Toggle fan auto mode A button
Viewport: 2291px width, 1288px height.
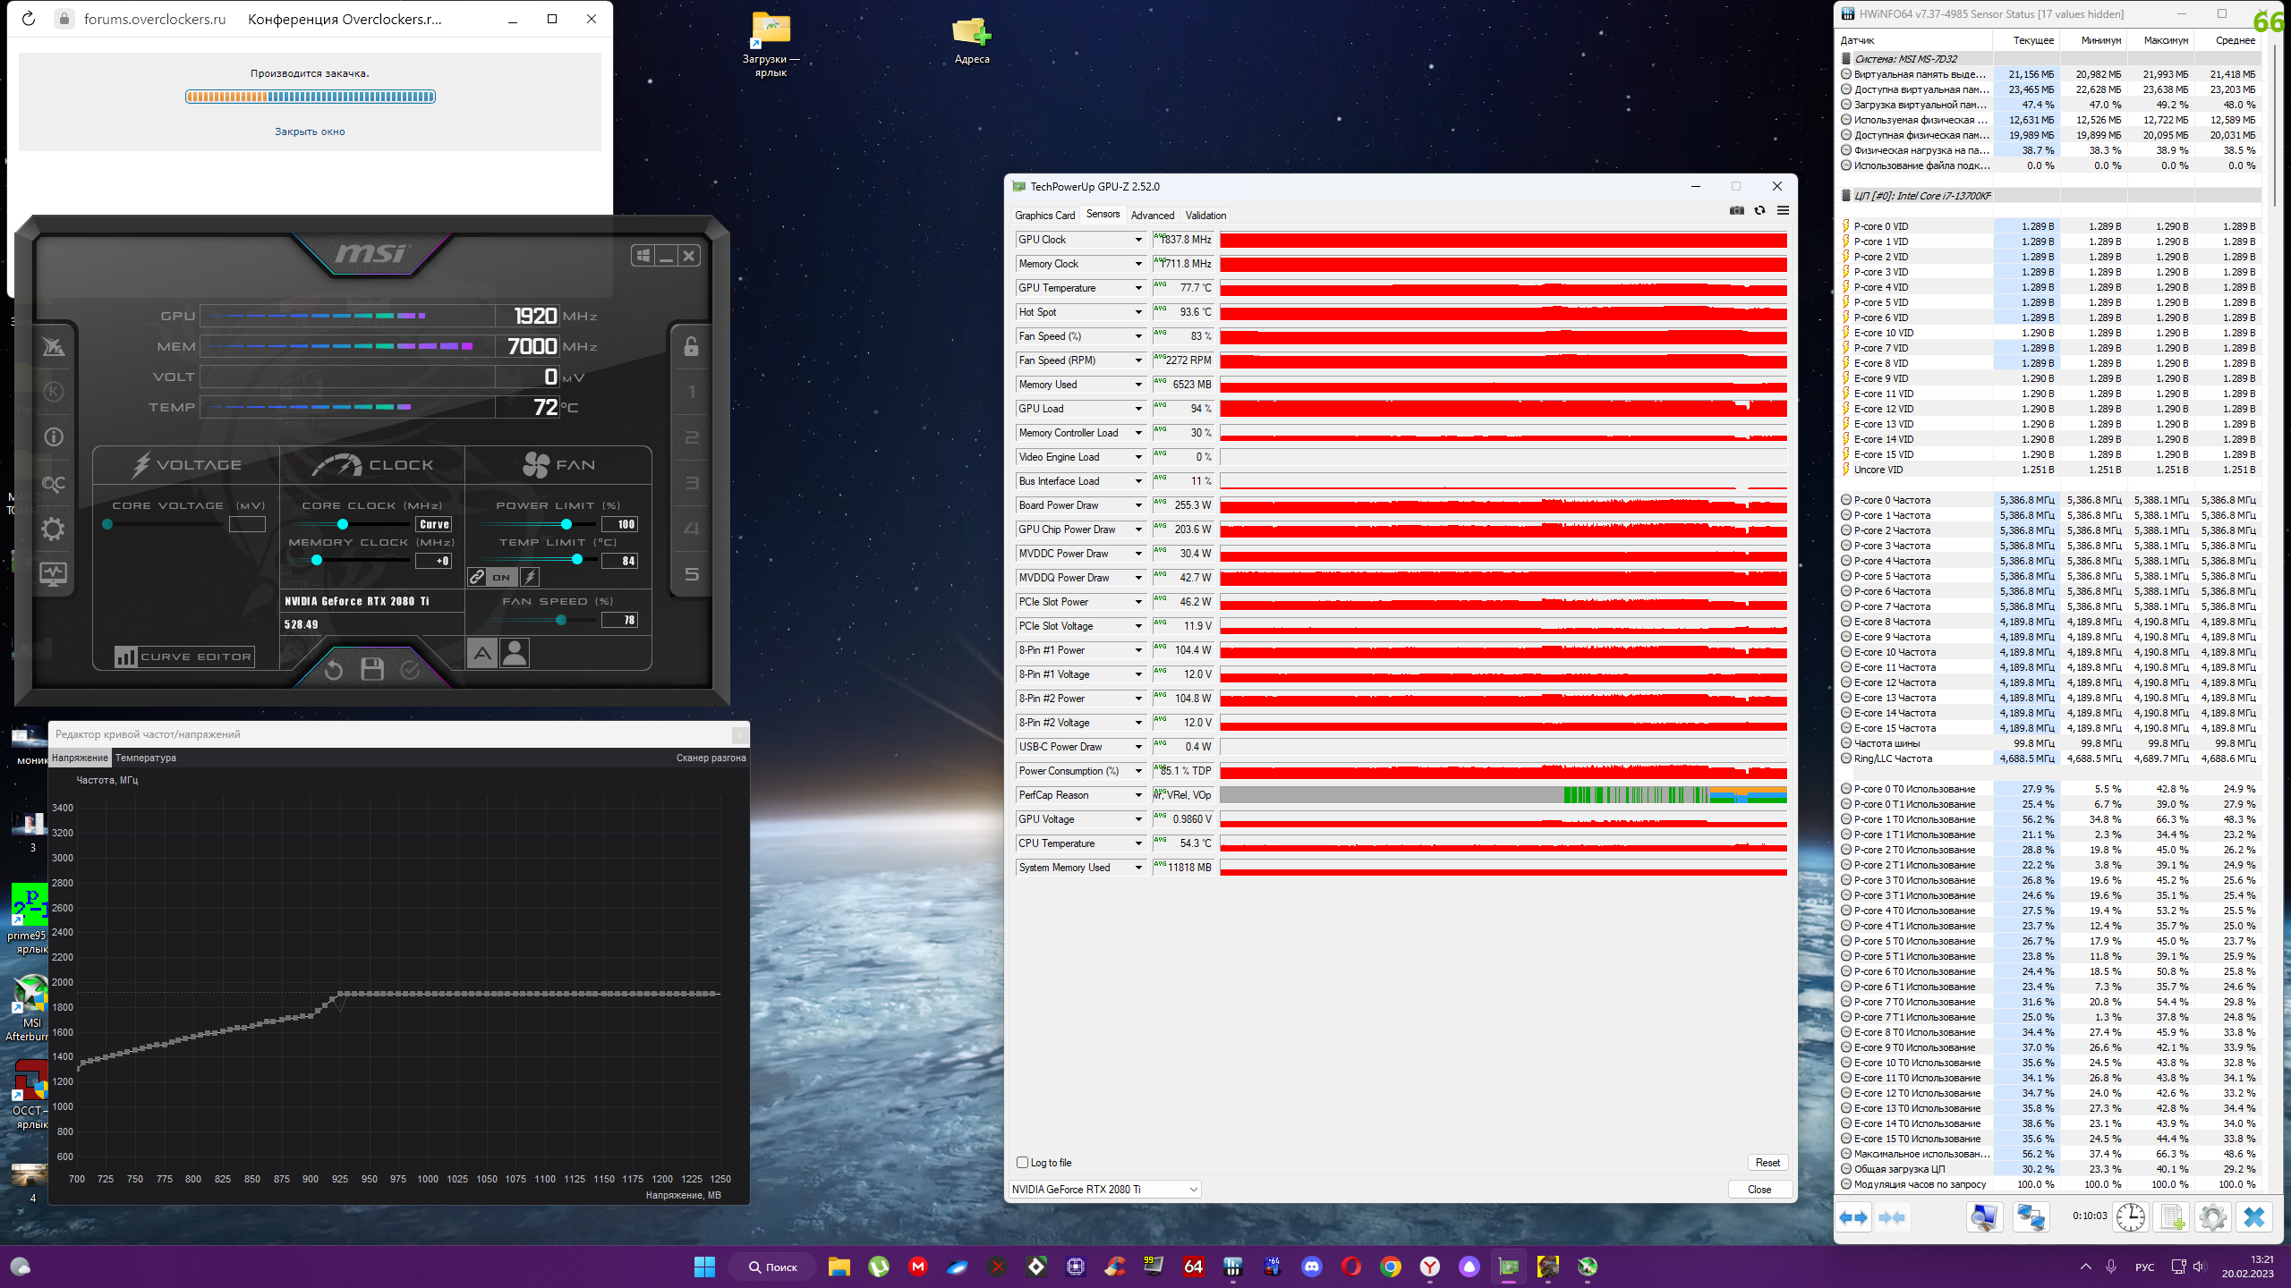click(x=482, y=654)
